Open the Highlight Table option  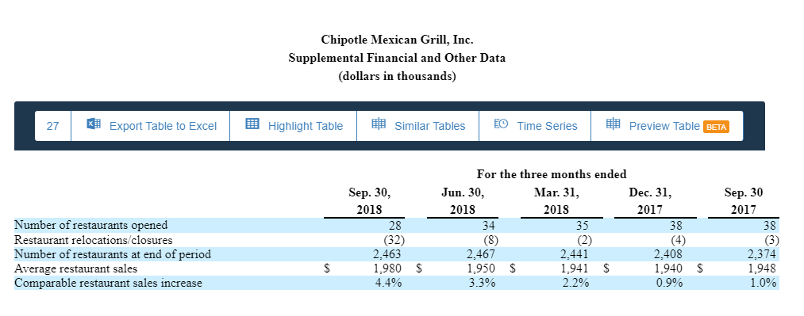[294, 126]
